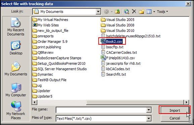Click the Views toolbar icon
This screenshot has height=125, width=194.
149,12
